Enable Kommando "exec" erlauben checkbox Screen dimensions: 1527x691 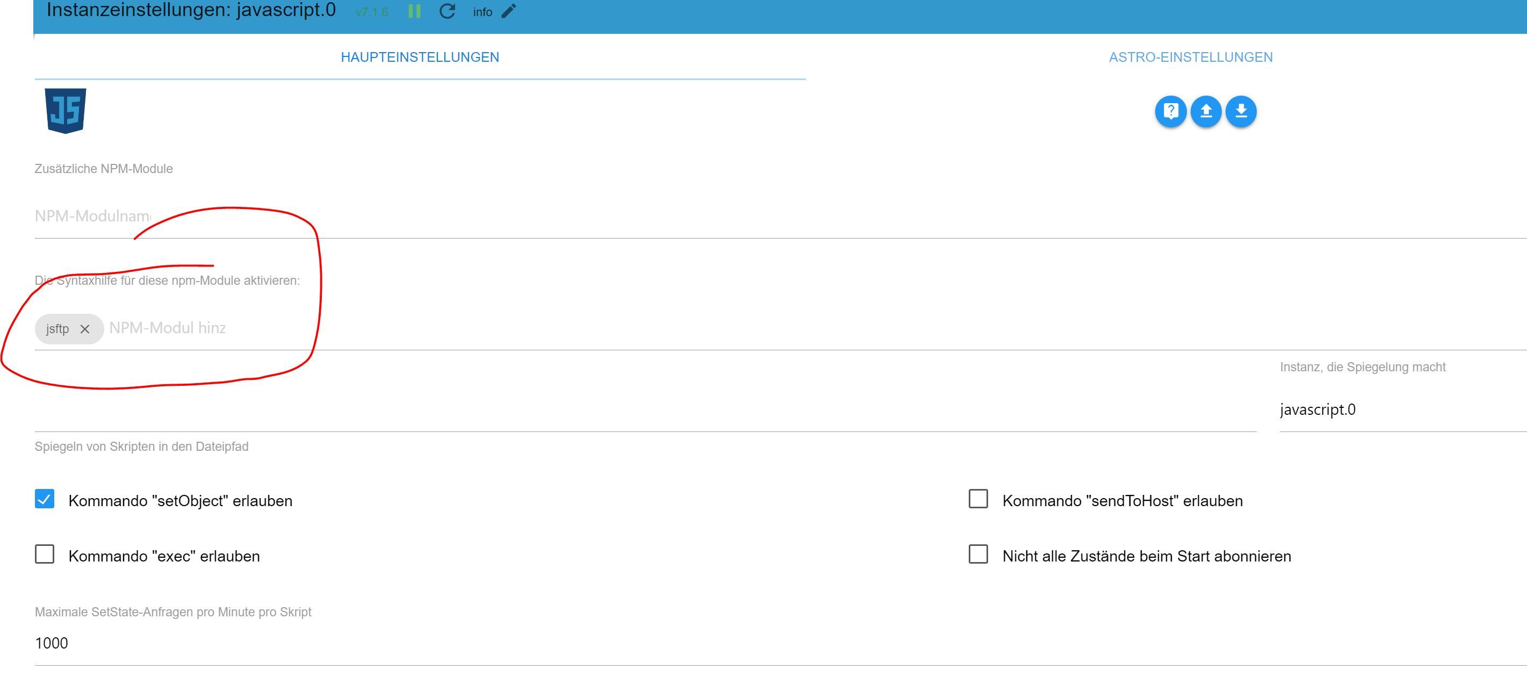[45, 555]
